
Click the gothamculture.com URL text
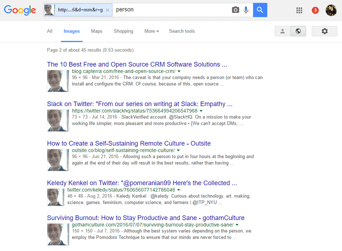coord(153,225)
